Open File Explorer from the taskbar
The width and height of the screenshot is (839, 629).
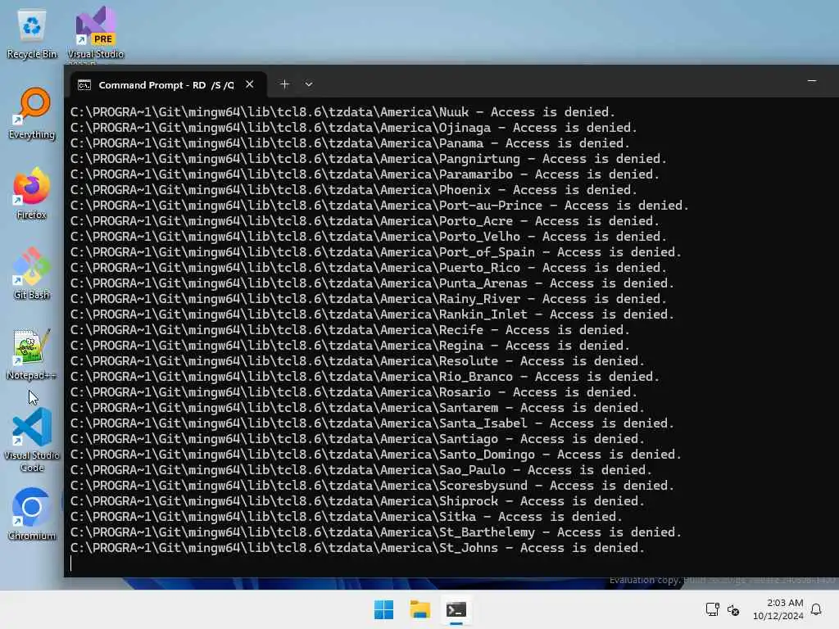tap(420, 609)
